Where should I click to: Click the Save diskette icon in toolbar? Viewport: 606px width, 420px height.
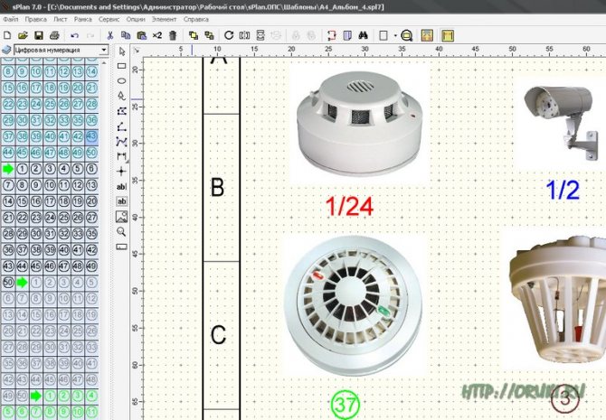pyautogui.click(x=39, y=35)
